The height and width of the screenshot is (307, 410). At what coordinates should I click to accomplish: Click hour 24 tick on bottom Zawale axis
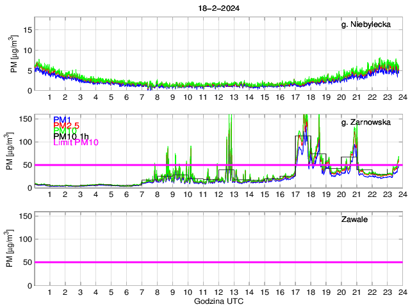(x=402, y=292)
